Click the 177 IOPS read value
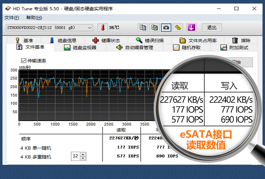This screenshot has height=179, width=265. coord(128,147)
